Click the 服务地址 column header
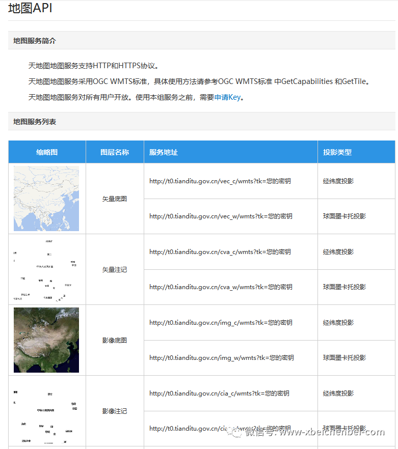 (231, 152)
